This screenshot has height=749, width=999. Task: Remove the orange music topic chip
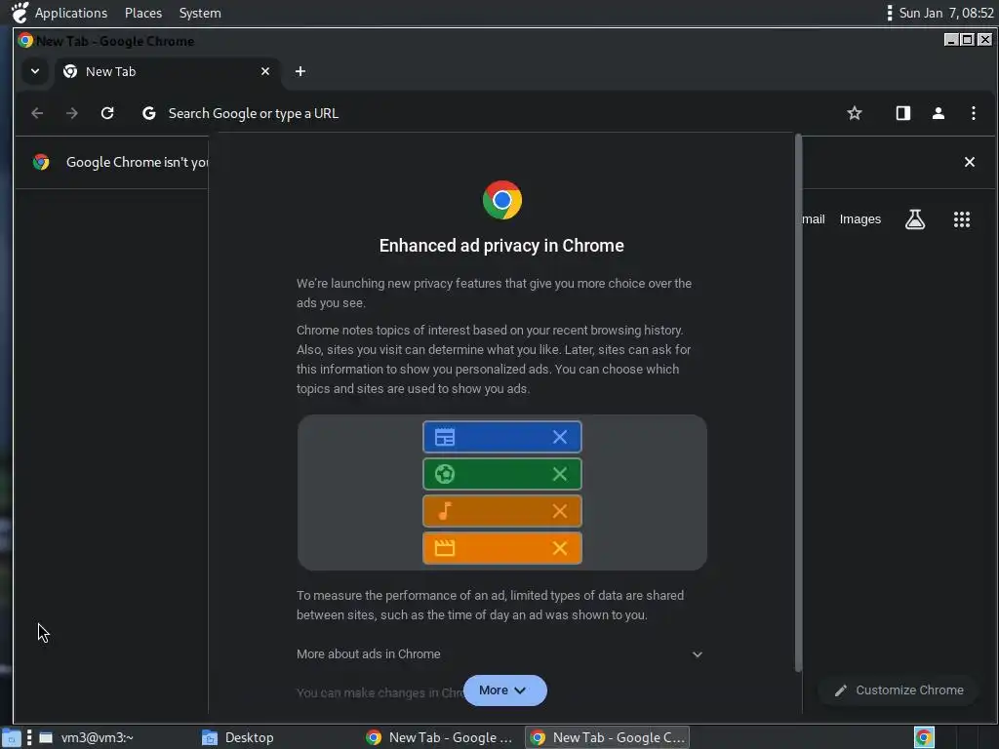tap(559, 511)
